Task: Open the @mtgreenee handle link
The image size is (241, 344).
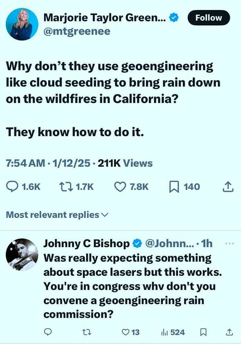Action: (x=77, y=31)
